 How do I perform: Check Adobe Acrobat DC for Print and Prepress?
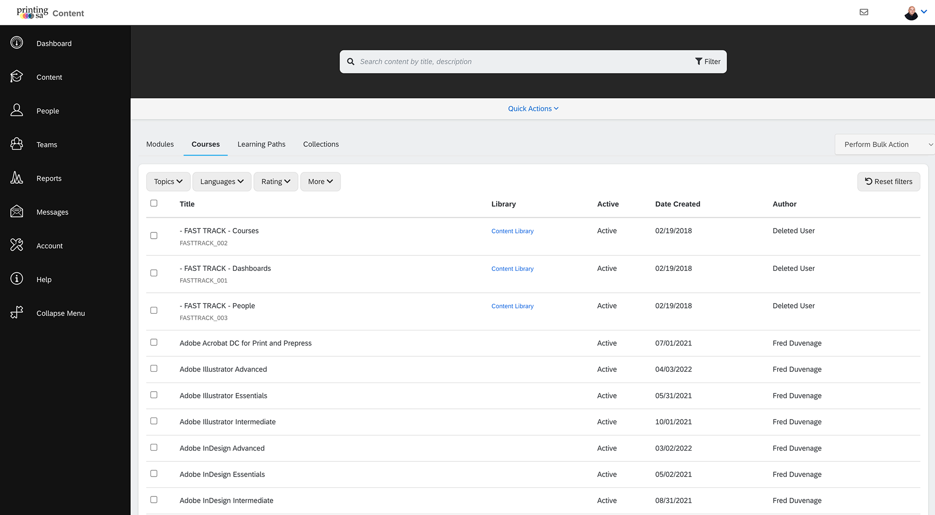click(154, 343)
